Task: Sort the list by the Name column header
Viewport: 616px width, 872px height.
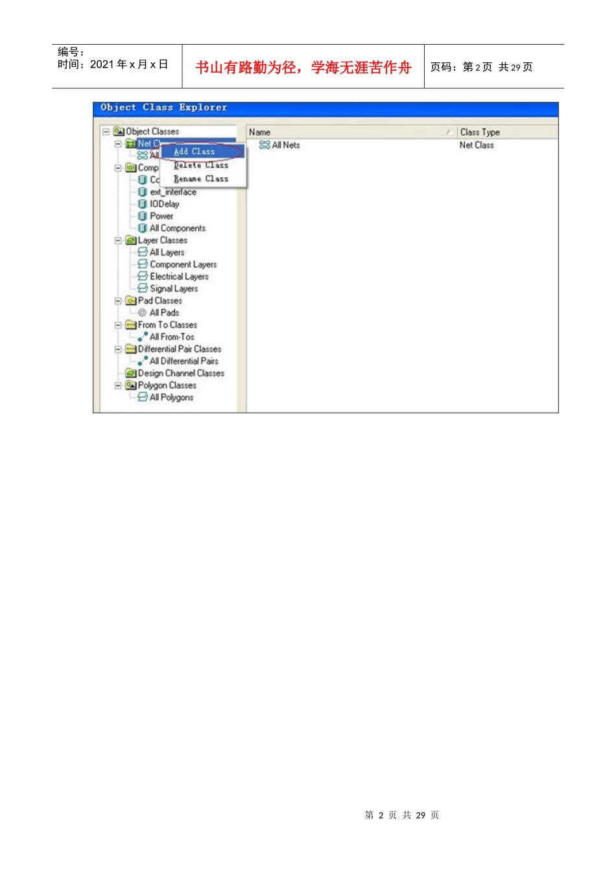Action: pyautogui.click(x=351, y=132)
